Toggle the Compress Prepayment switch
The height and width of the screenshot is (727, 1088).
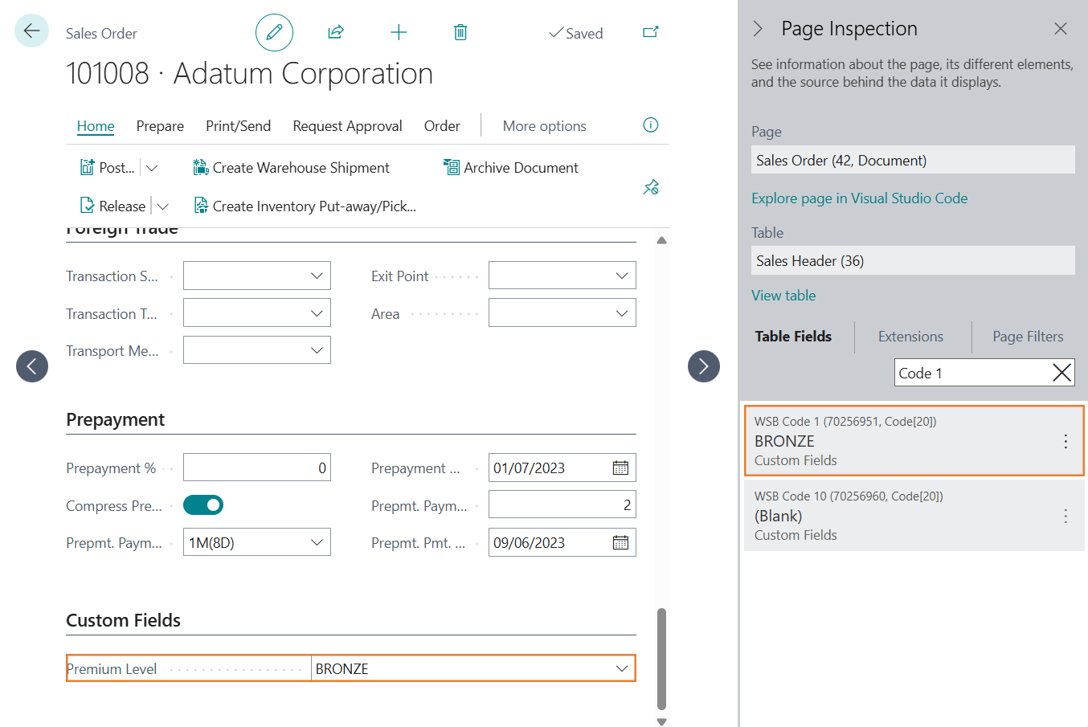point(203,505)
